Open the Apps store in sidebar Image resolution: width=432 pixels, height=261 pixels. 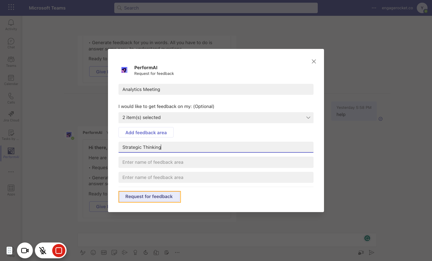tap(11, 190)
